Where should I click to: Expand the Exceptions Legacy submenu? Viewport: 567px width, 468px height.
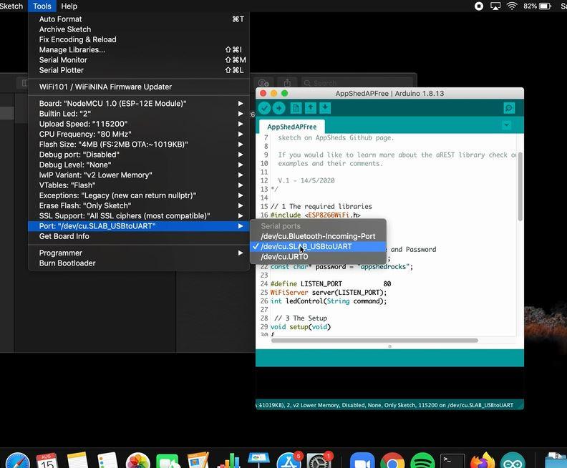138,195
